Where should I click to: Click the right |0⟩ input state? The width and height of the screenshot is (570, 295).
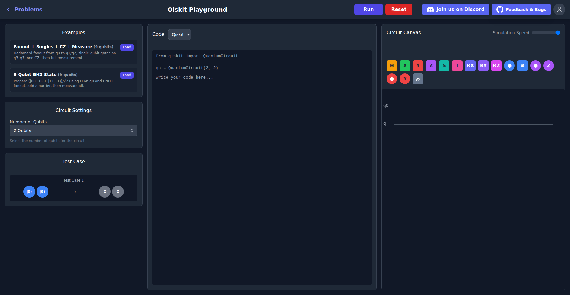point(42,192)
